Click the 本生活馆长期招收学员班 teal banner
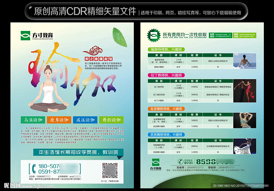Screen dimensions: 274x191 tap(78, 152)
